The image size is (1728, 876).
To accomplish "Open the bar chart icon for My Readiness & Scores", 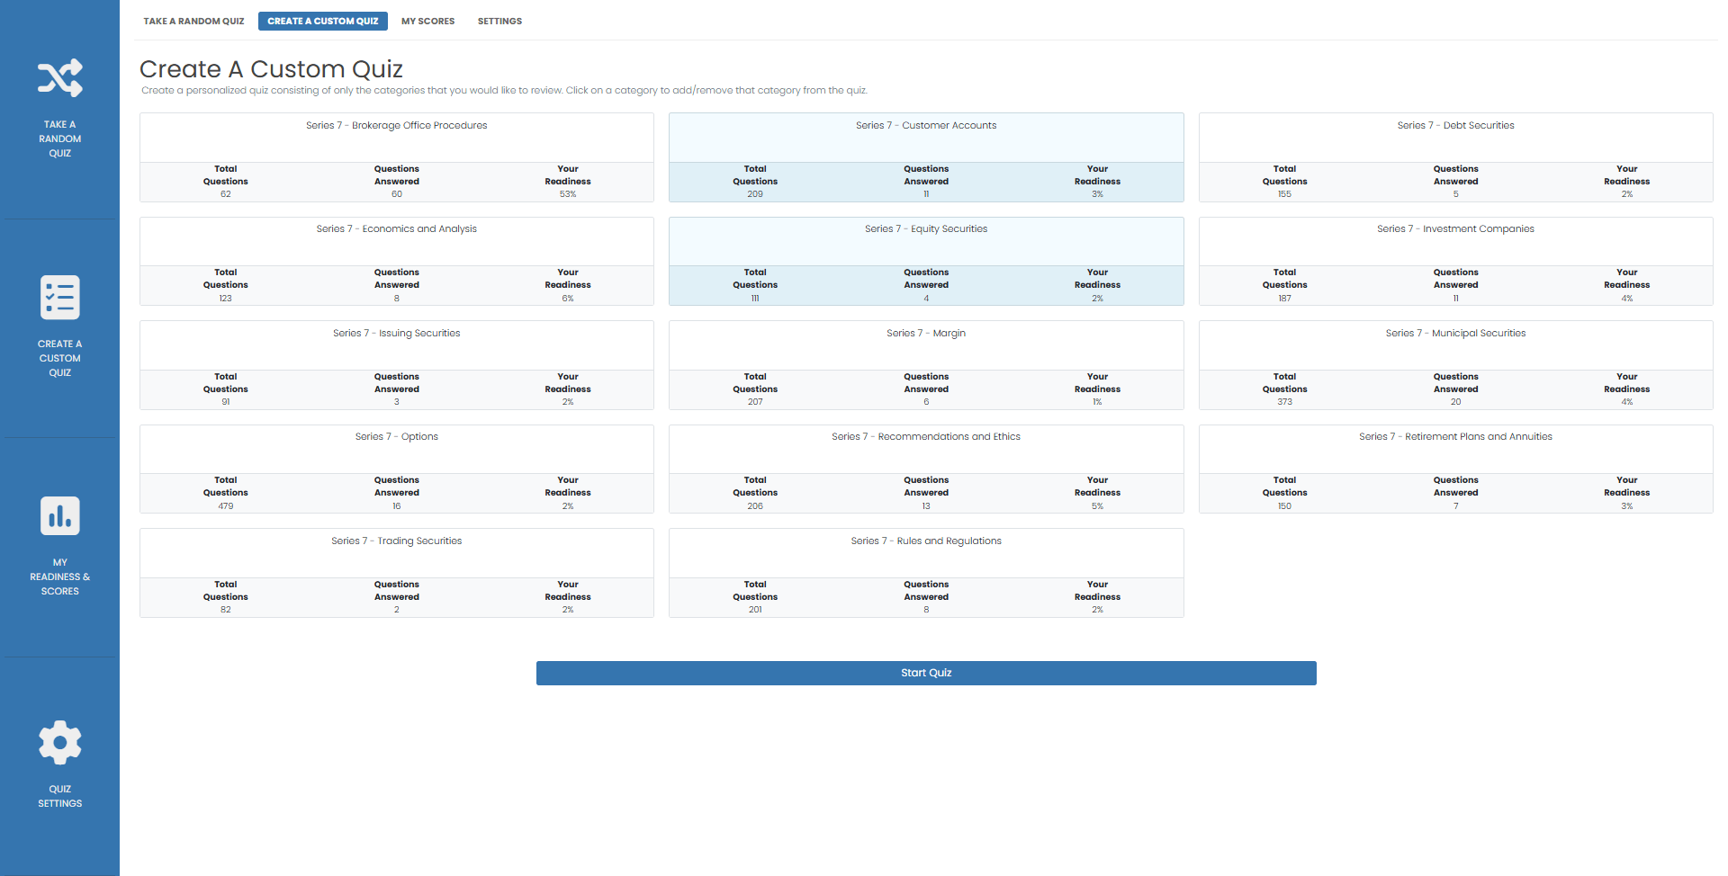I will (x=59, y=515).
